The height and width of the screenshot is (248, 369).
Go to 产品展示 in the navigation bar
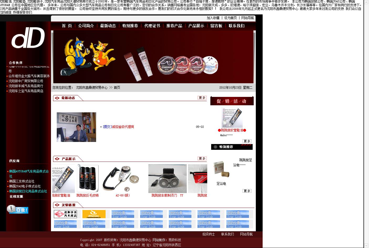(x=196, y=26)
